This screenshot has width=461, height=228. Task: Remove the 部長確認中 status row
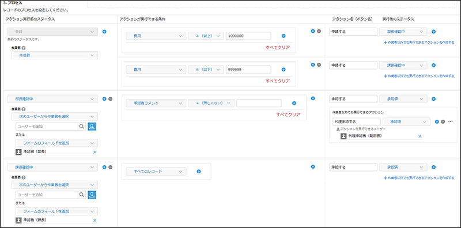(110, 99)
